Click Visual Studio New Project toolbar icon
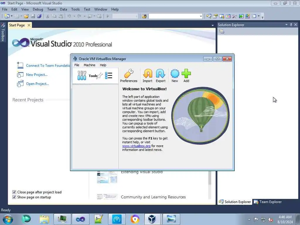The height and width of the screenshot is (225, 300). point(7,16)
